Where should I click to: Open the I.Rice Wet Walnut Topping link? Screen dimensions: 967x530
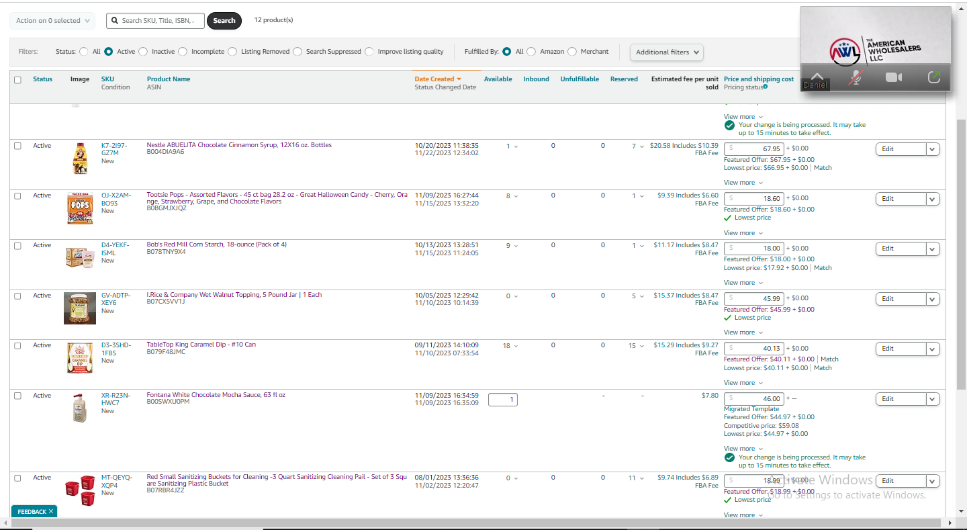[x=234, y=295]
